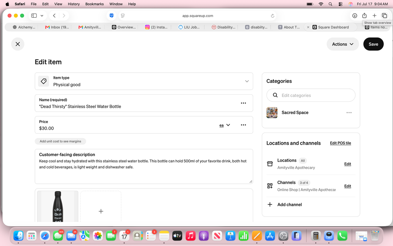Viewport: 393px width, 246px height.
Task: Open Control Center in menu bar
Action: click(x=340, y=4)
